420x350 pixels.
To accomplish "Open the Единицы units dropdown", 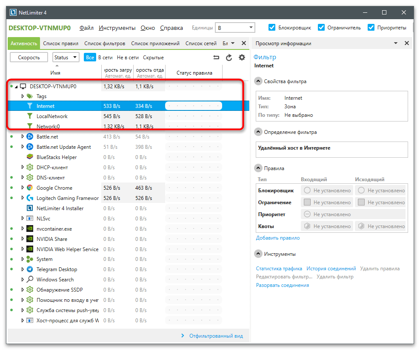I will pos(235,28).
